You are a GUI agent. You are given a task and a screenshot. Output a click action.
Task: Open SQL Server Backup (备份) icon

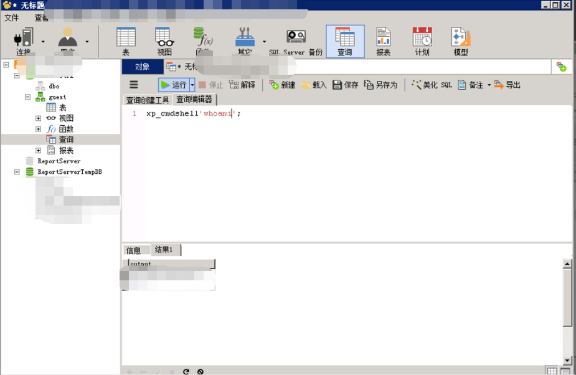click(x=296, y=42)
